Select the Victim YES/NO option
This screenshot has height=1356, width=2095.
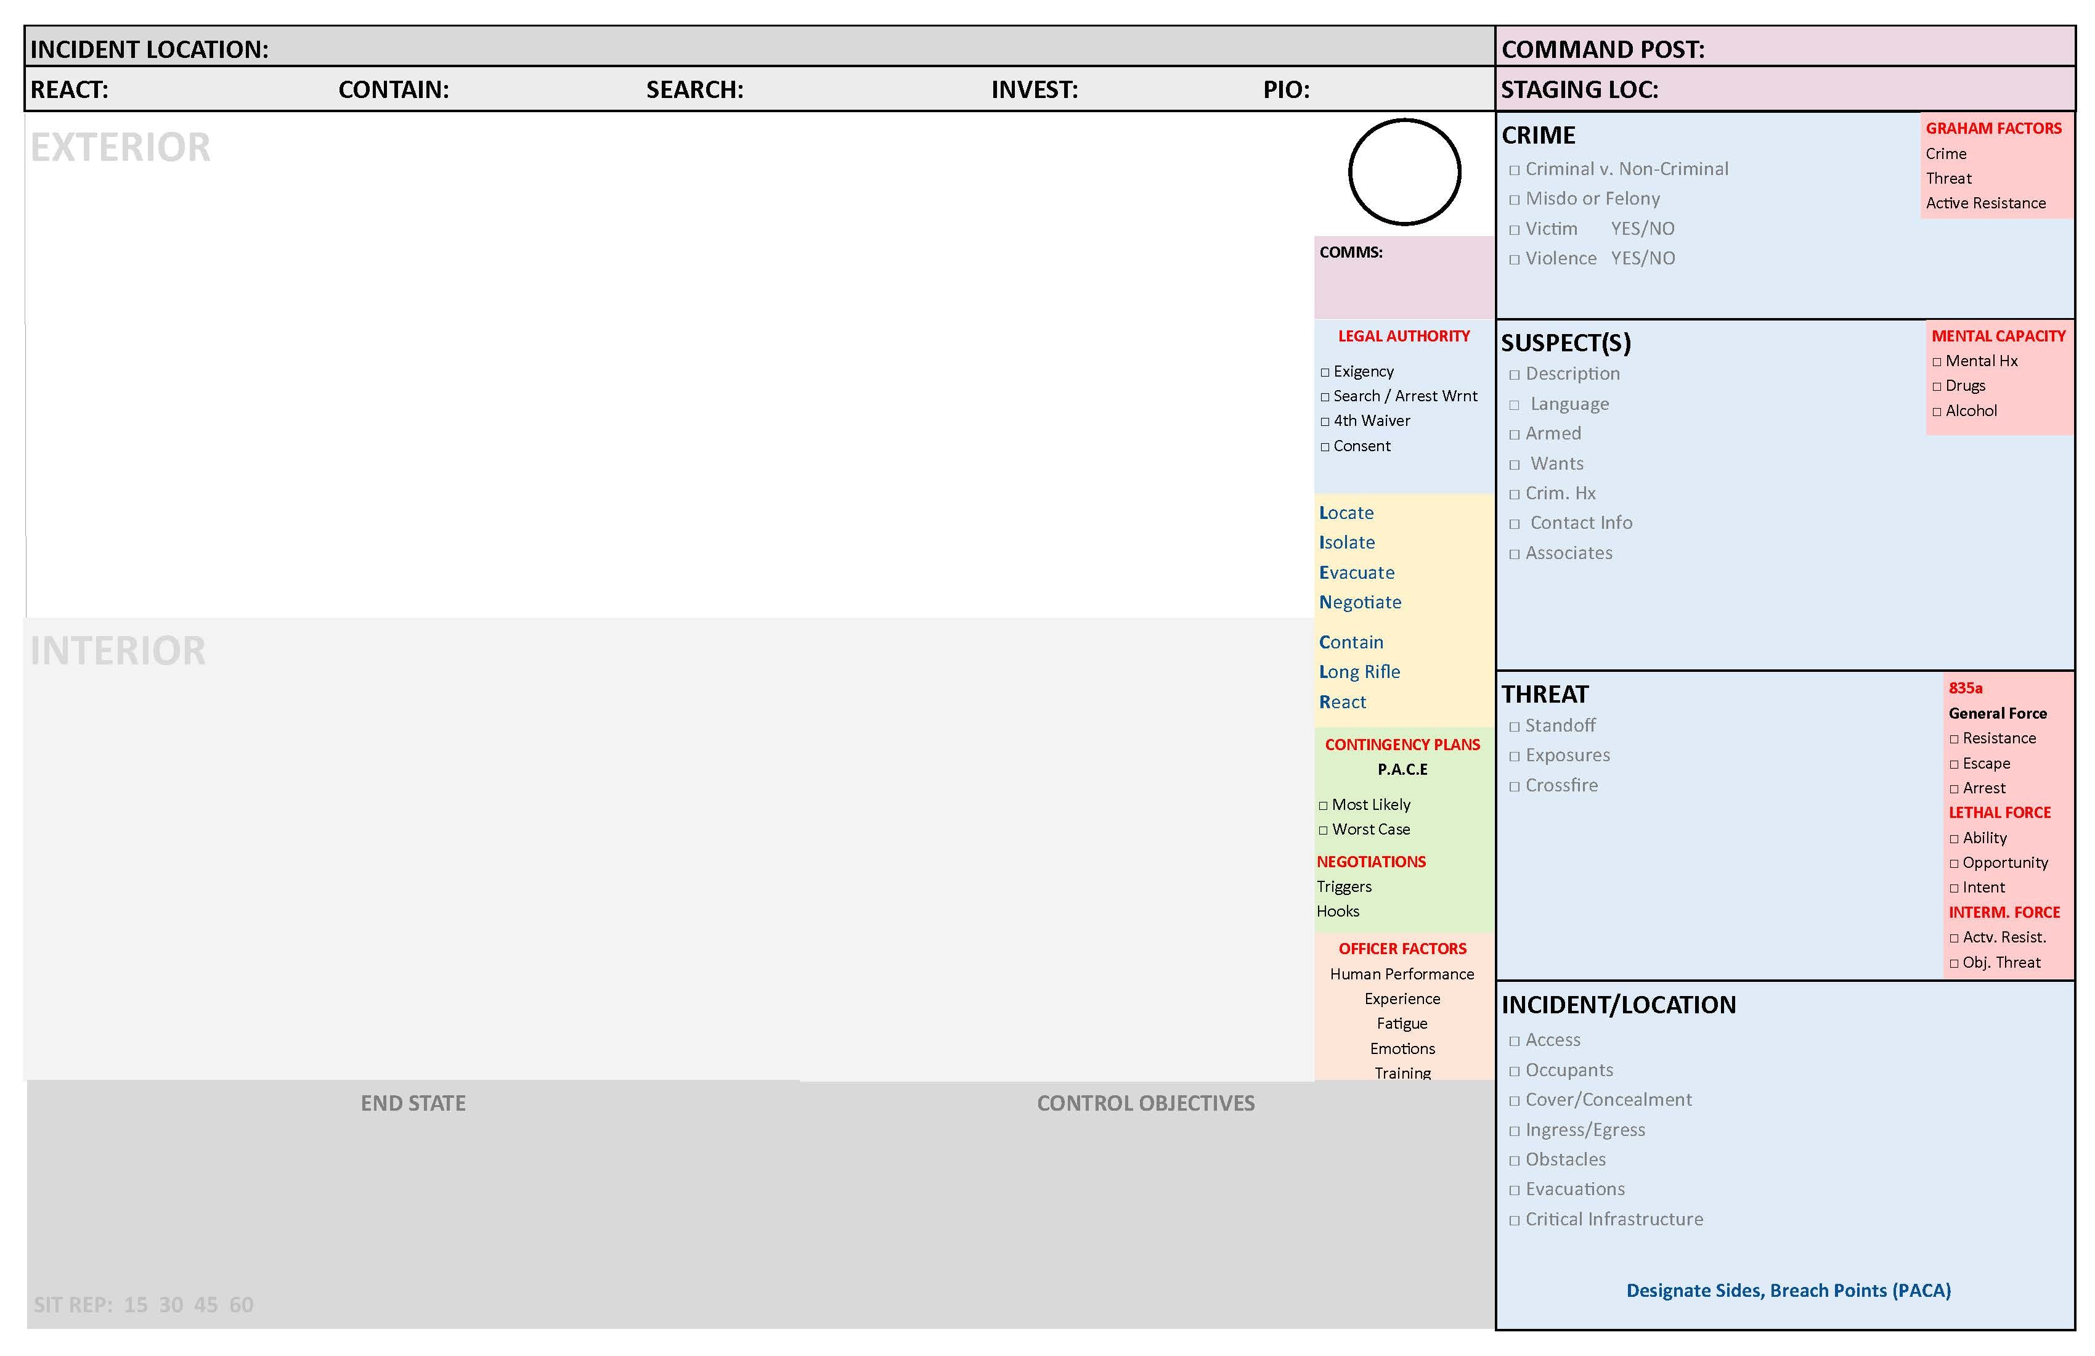click(1643, 228)
